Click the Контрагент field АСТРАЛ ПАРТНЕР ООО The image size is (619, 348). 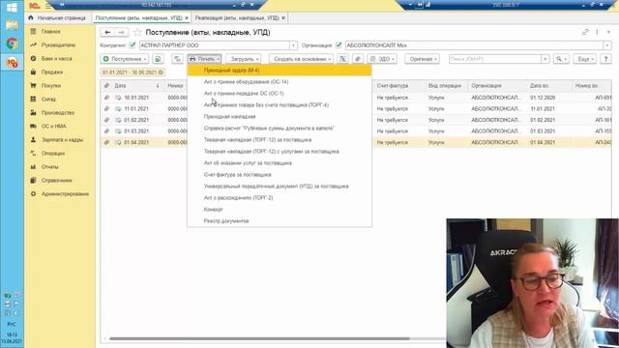[214, 45]
